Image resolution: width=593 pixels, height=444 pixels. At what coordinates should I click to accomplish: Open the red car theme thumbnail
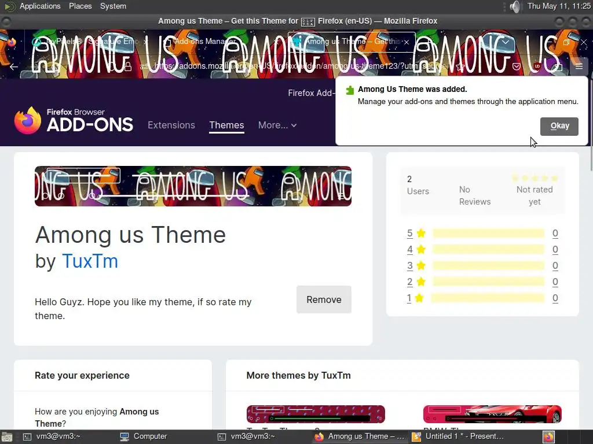pyautogui.click(x=492, y=414)
